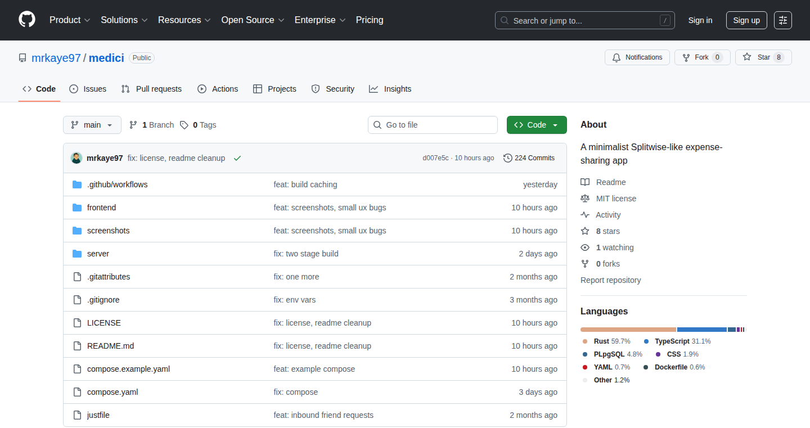The width and height of the screenshot is (810, 428).
Task: Switch to the Projects tab
Action: click(x=274, y=89)
